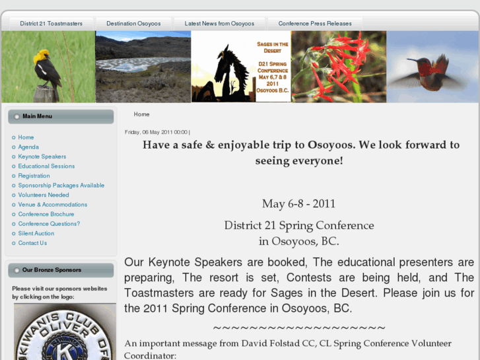
Task: Click the hummingbird banner photo
Action: pyautogui.click(x=432, y=67)
